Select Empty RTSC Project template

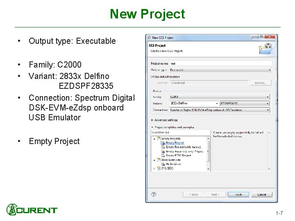pos(178,156)
